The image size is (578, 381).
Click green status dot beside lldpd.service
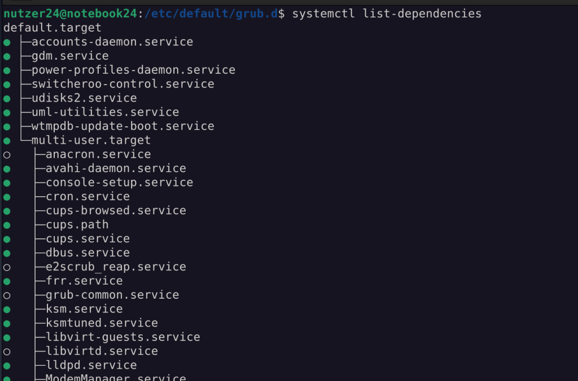pos(7,366)
